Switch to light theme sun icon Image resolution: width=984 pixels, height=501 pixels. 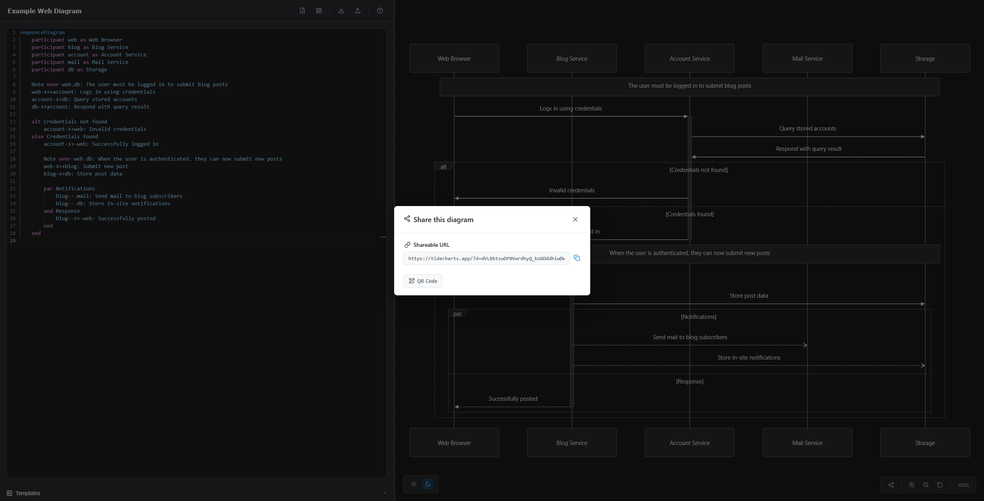(414, 485)
